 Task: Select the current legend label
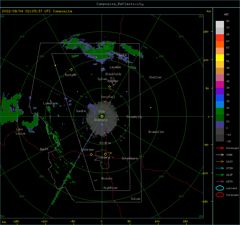[x=232, y=188]
